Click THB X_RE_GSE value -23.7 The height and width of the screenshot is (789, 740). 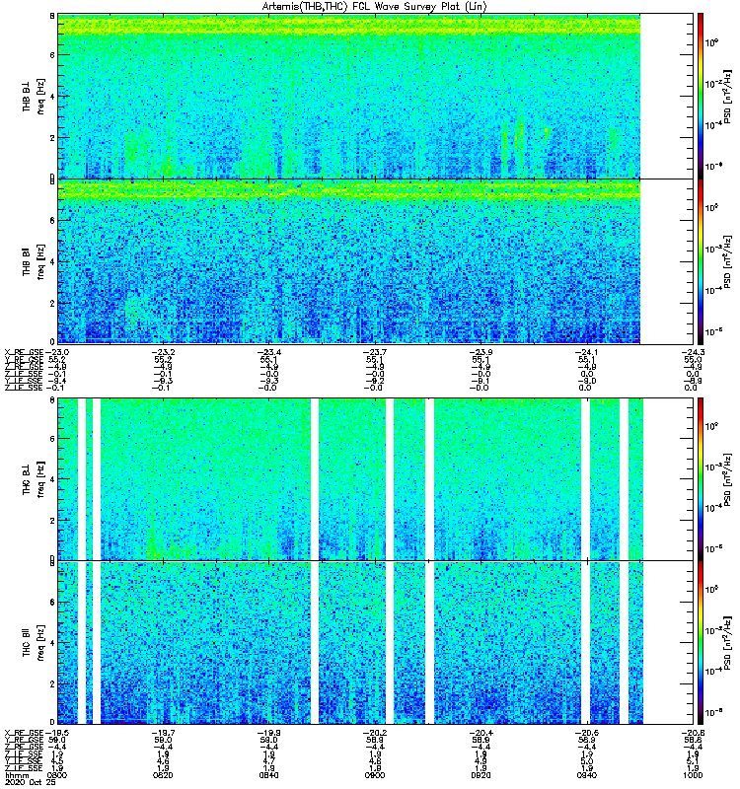coord(375,352)
